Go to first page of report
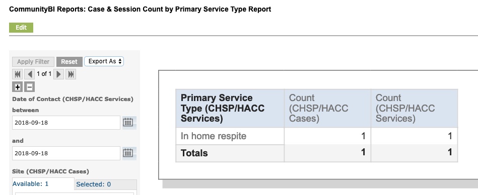 pyautogui.click(x=18, y=74)
